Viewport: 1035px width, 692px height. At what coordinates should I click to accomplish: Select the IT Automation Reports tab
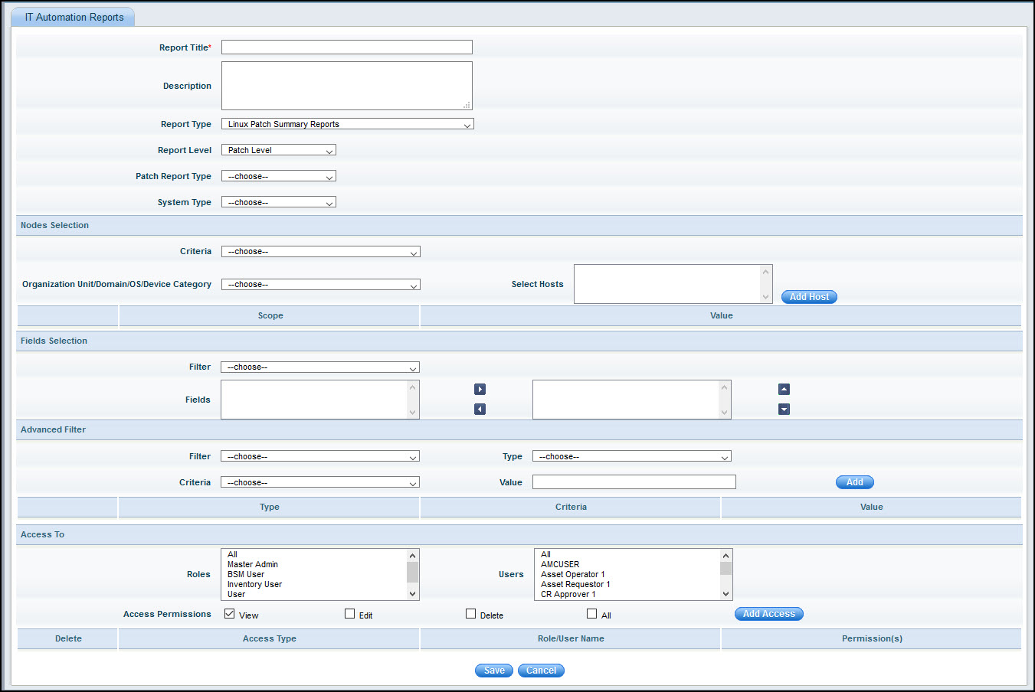click(x=74, y=17)
